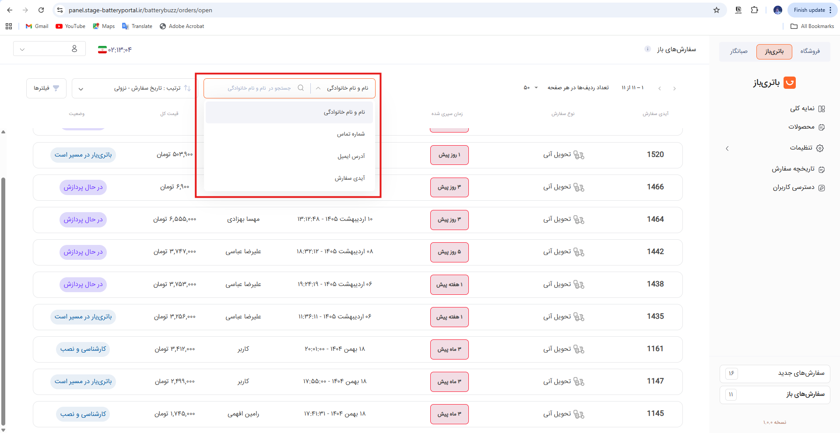Click the Iran flag icon
Screen dimensions: 840x433
pos(102,50)
